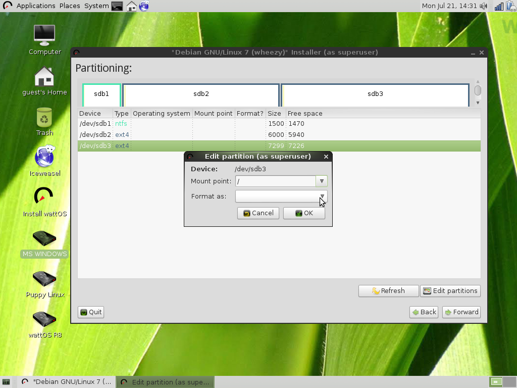
Task: Close the Debian installer window
Action: coord(482,53)
